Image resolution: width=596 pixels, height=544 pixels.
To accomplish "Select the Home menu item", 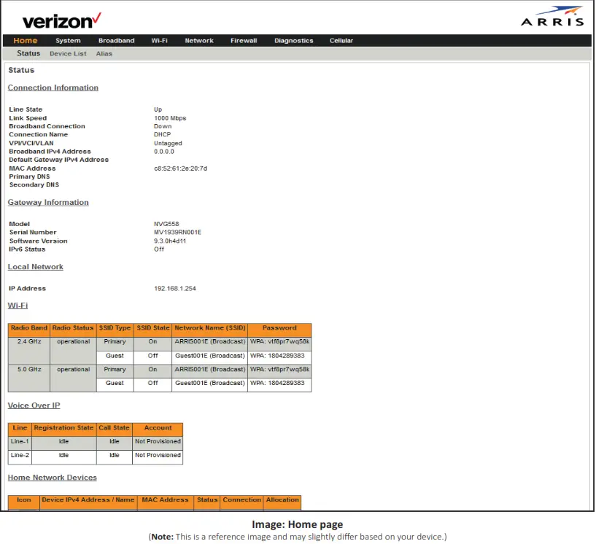I will [x=26, y=41].
